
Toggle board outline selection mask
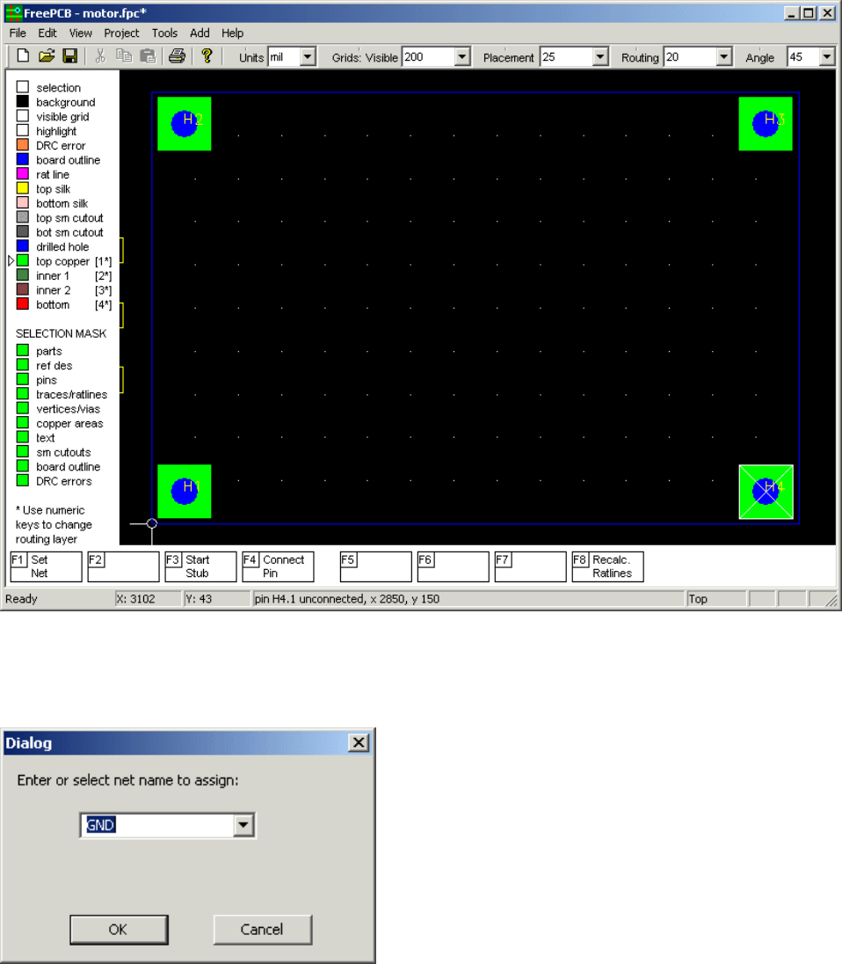(23, 466)
